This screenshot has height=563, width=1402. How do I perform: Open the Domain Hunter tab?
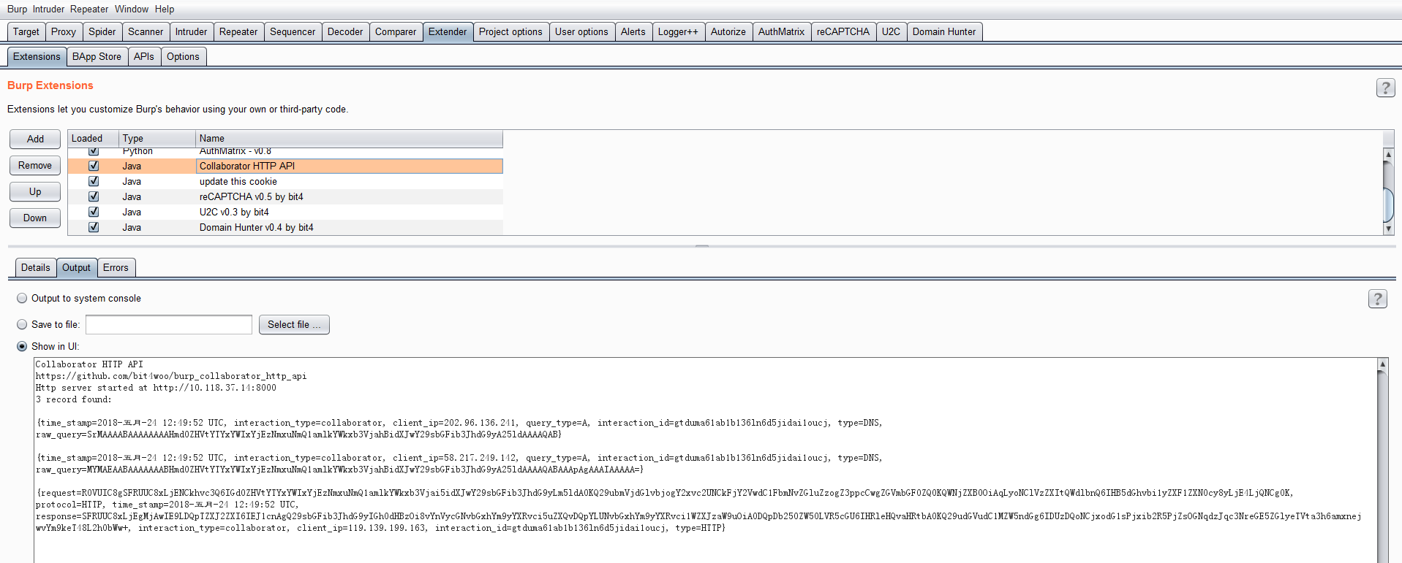944,31
